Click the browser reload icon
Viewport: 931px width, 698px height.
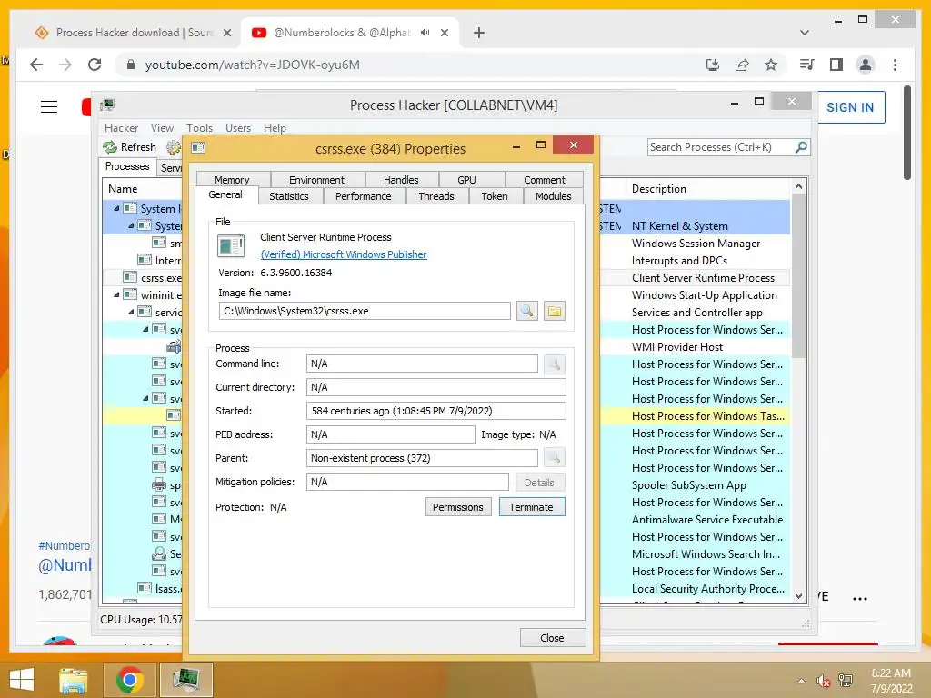[95, 65]
